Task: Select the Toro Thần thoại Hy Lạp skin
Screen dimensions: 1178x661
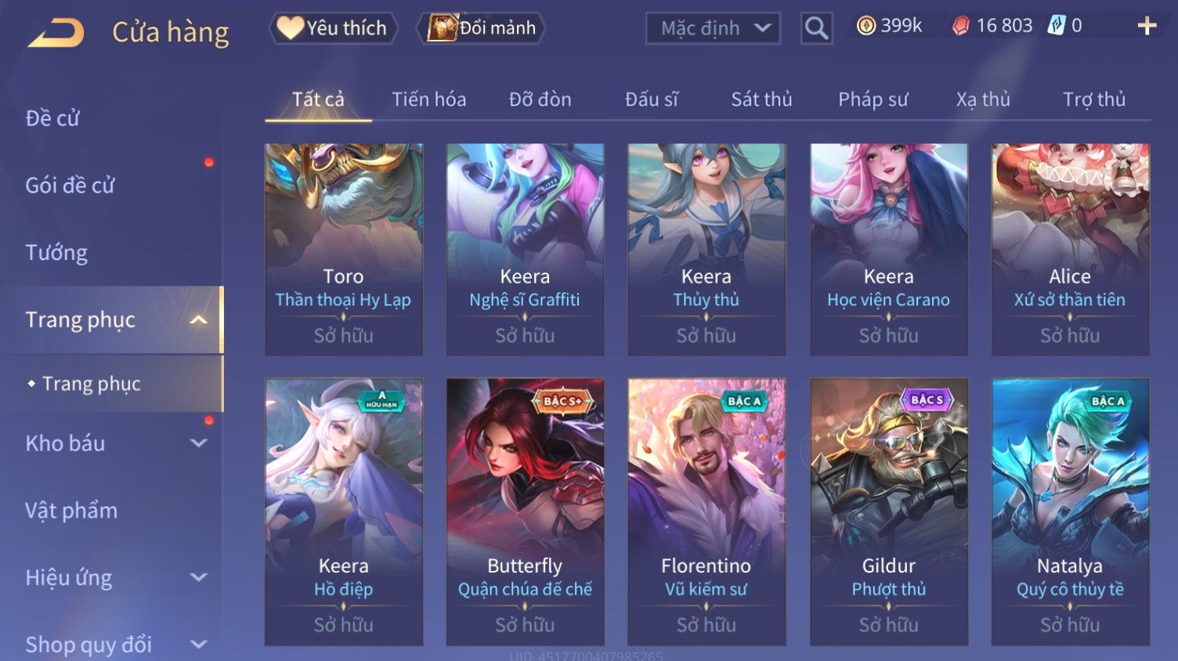Action: click(x=344, y=249)
